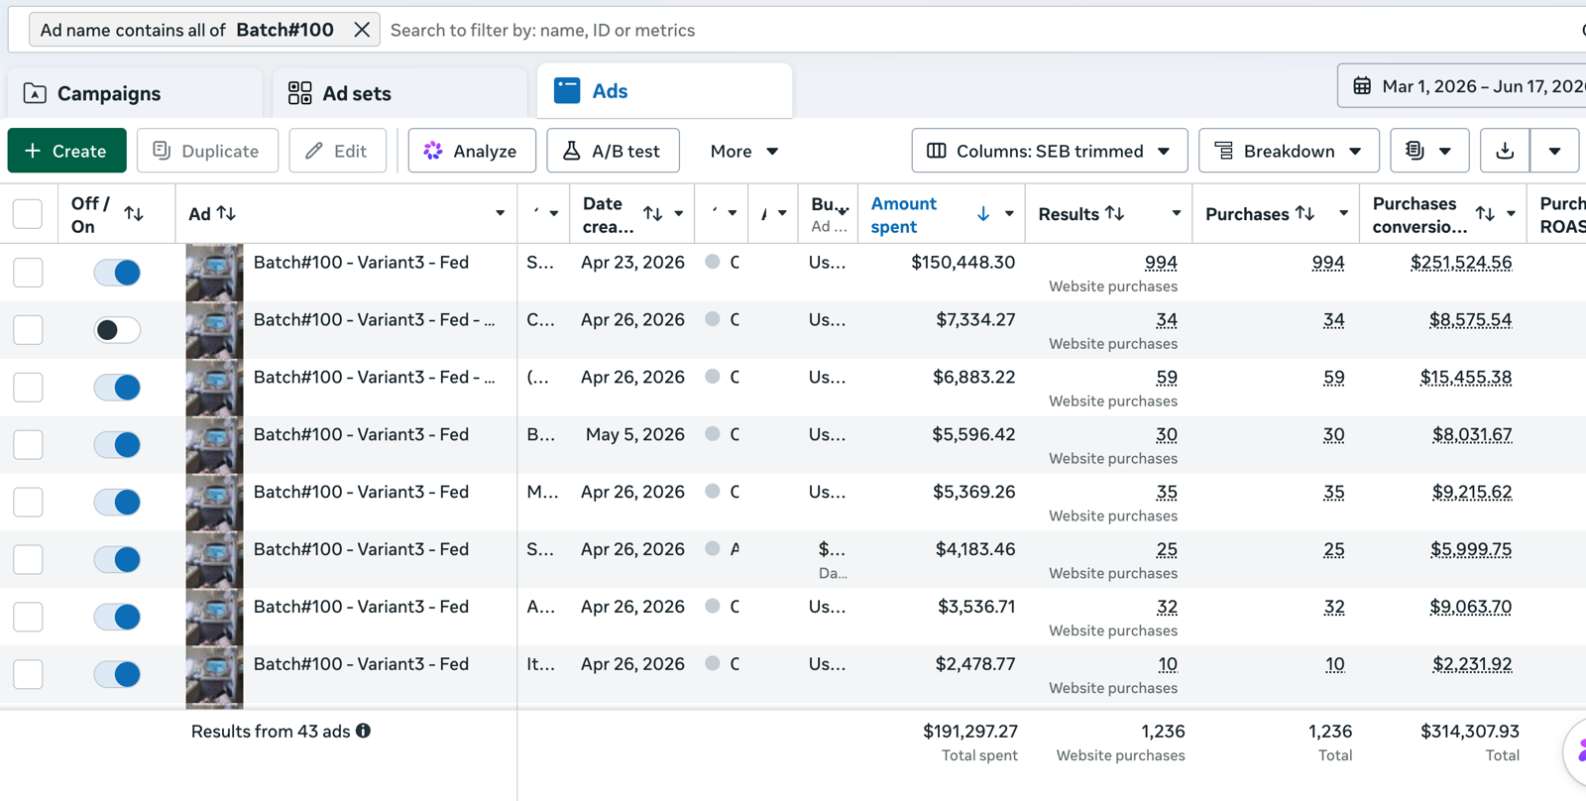Toggle off the $2,478.77 ad
The image size is (1586, 801).
[117, 675]
